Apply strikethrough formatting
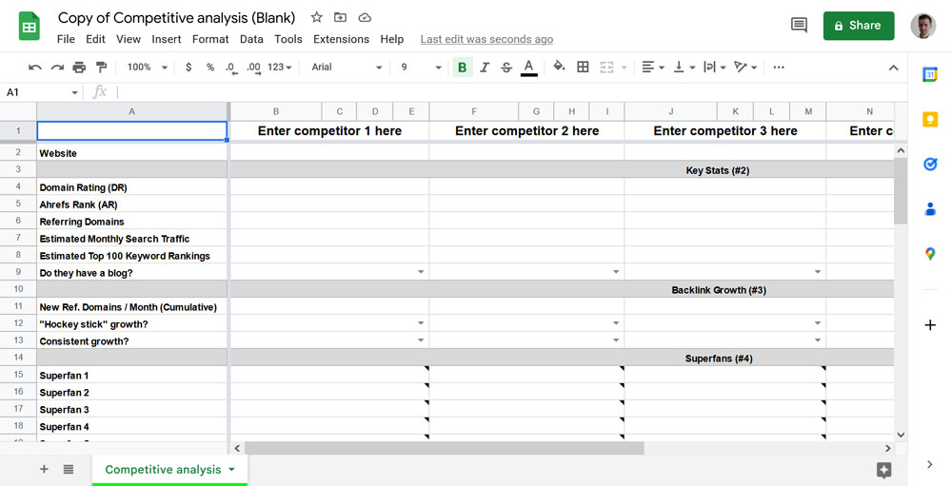 (506, 68)
